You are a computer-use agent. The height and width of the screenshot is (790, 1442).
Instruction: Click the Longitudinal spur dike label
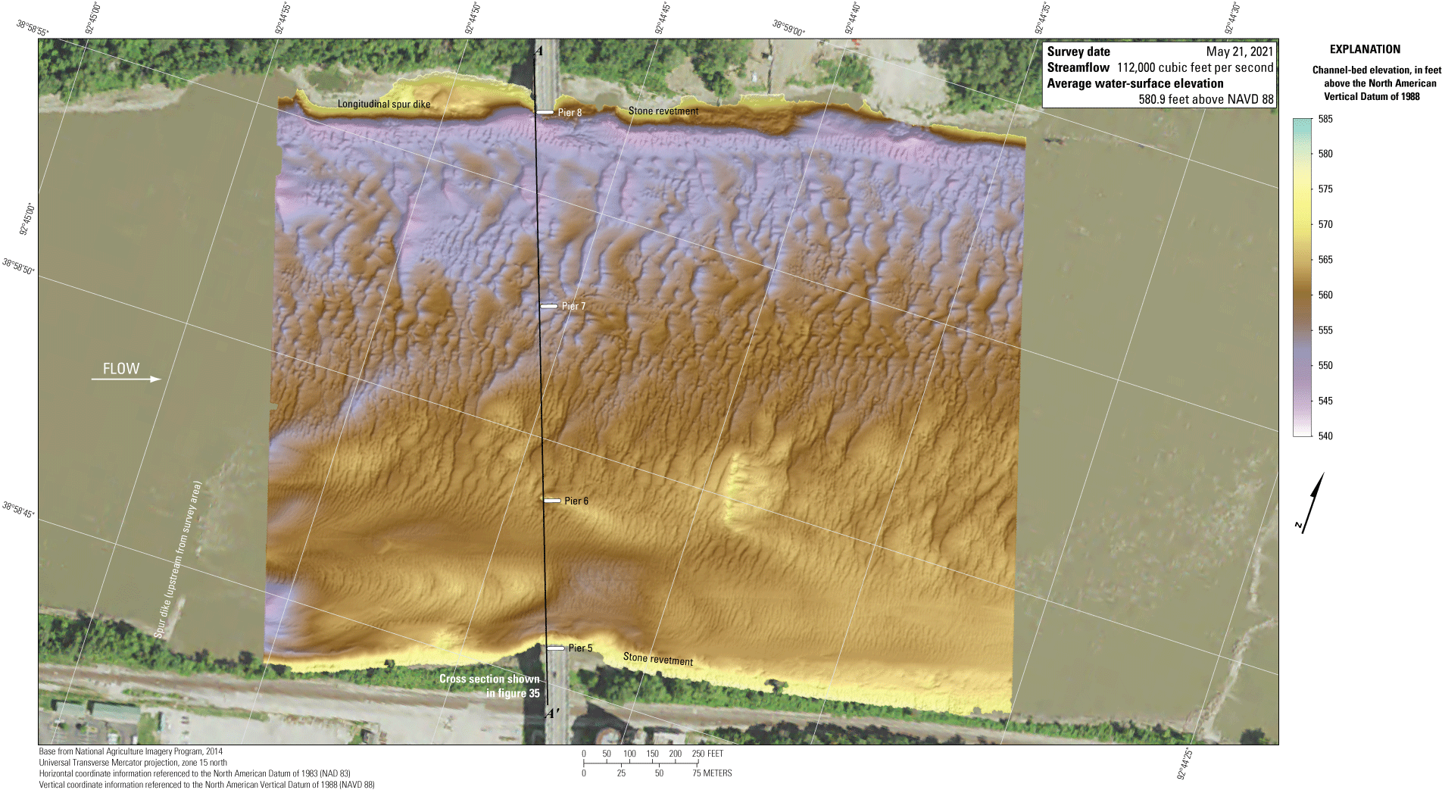(x=384, y=105)
